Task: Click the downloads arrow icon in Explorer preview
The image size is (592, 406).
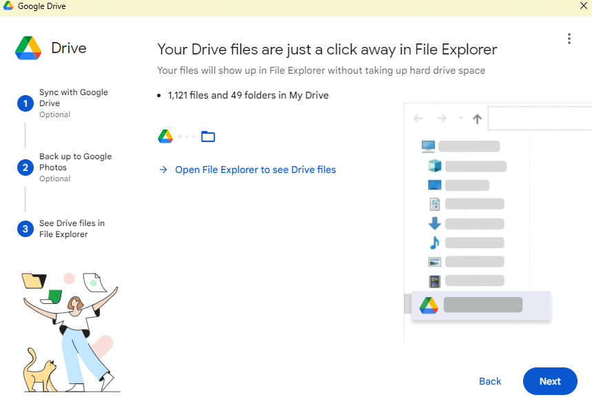Action: point(435,223)
